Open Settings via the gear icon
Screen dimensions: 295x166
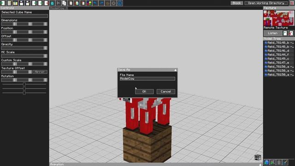(x=114, y=3)
